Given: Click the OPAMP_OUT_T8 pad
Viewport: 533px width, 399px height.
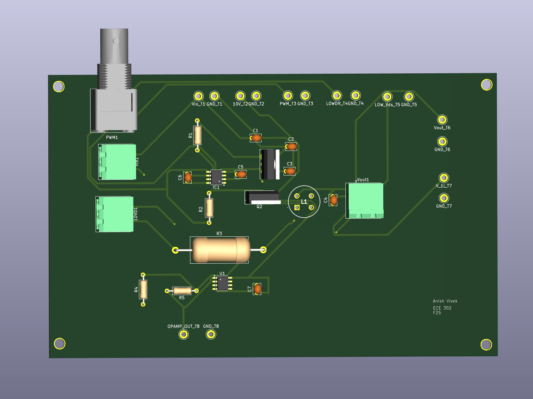Looking at the screenshot, I should (x=183, y=334).
